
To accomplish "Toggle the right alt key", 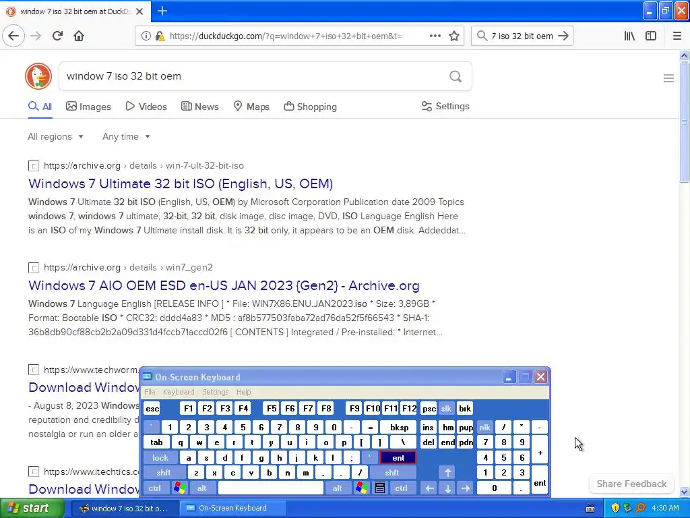I will (x=338, y=488).
